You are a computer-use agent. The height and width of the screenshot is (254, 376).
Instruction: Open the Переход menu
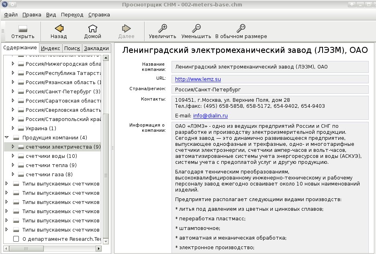click(x=72, y=15)
